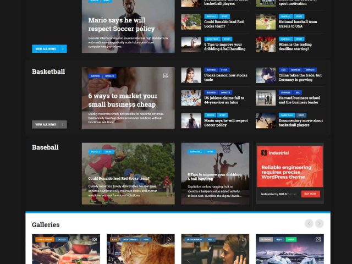This screenshot has width=352, height=264.
Task: Click the Basketball tag on the dribbling large card
Action: (196, 152)
